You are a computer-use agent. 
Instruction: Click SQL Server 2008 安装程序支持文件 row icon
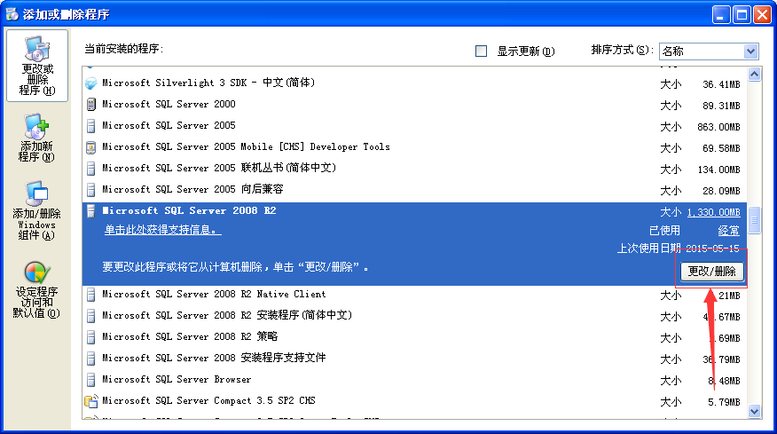(x=90, y=359)
